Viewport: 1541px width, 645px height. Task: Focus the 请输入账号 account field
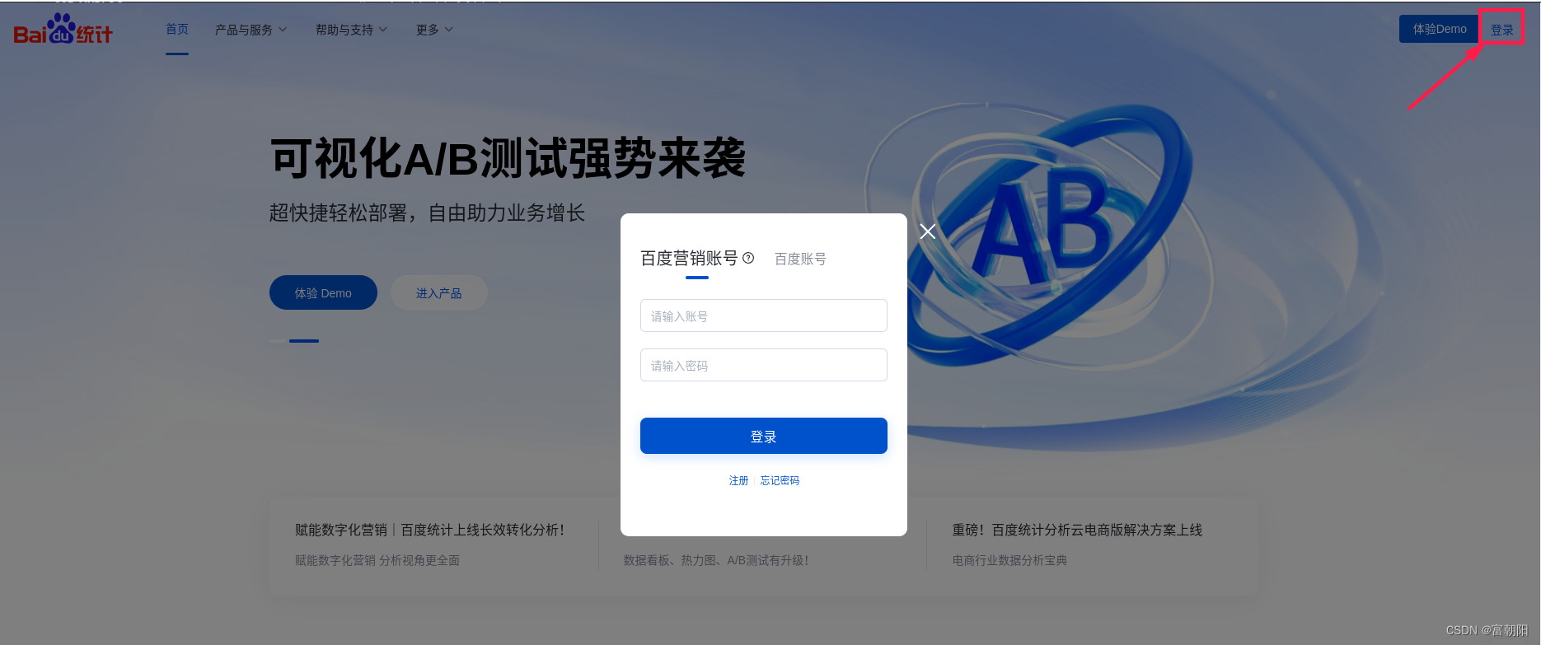tap(764, 315)
